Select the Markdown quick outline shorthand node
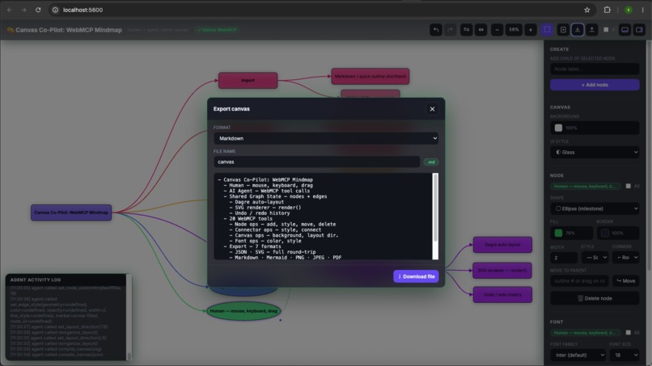The height and width of the screenshot is (366, 652). pos(370,77)
